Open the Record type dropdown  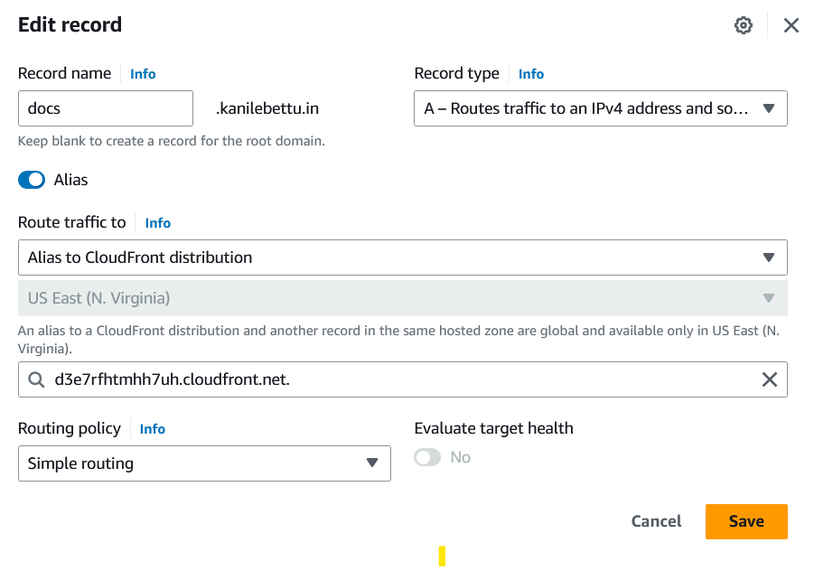coord(600,108)
